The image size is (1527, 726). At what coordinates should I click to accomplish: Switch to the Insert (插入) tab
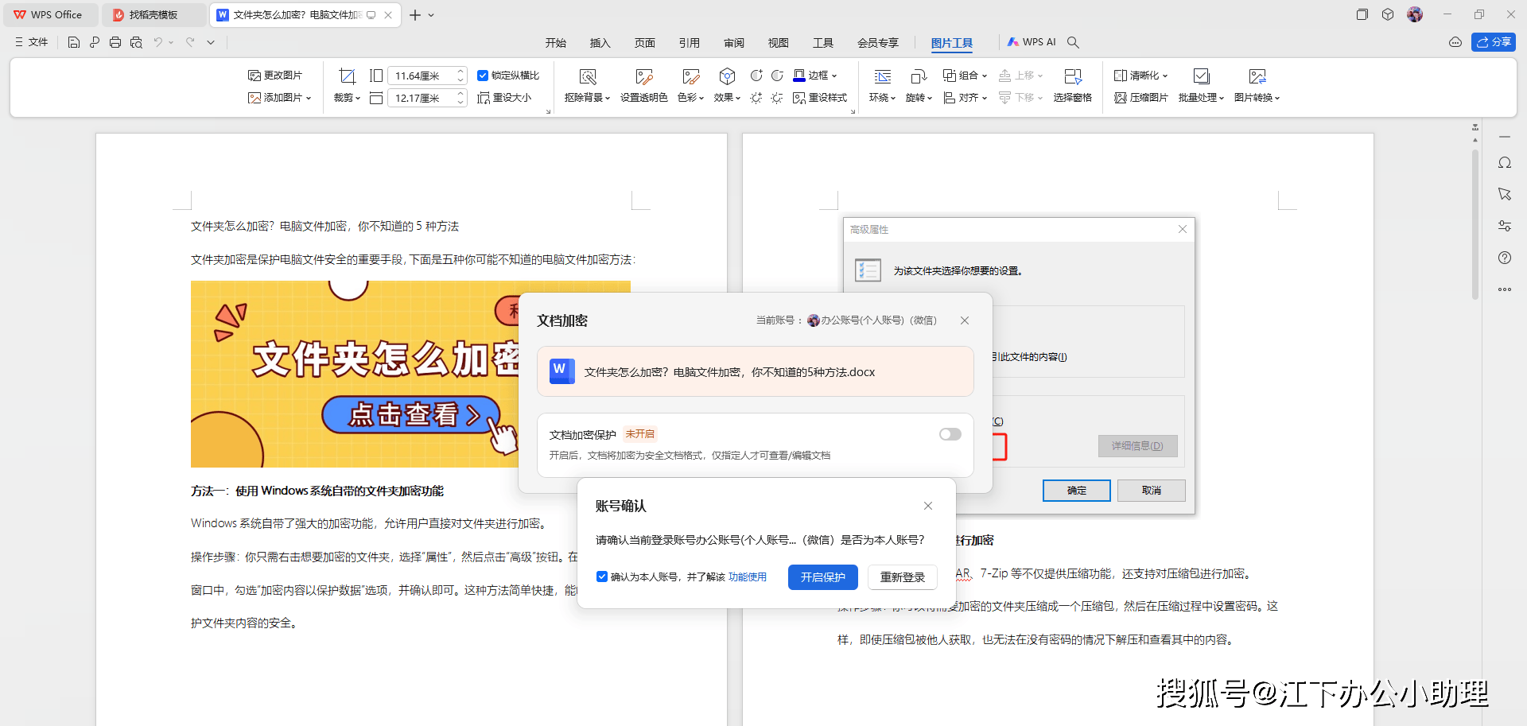[600, 43]
